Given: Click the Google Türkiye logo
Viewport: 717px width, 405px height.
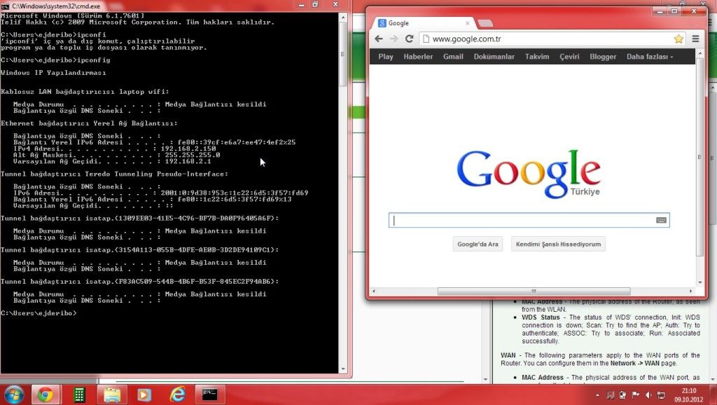Looking at the screenshot, I should pos(529,174).
